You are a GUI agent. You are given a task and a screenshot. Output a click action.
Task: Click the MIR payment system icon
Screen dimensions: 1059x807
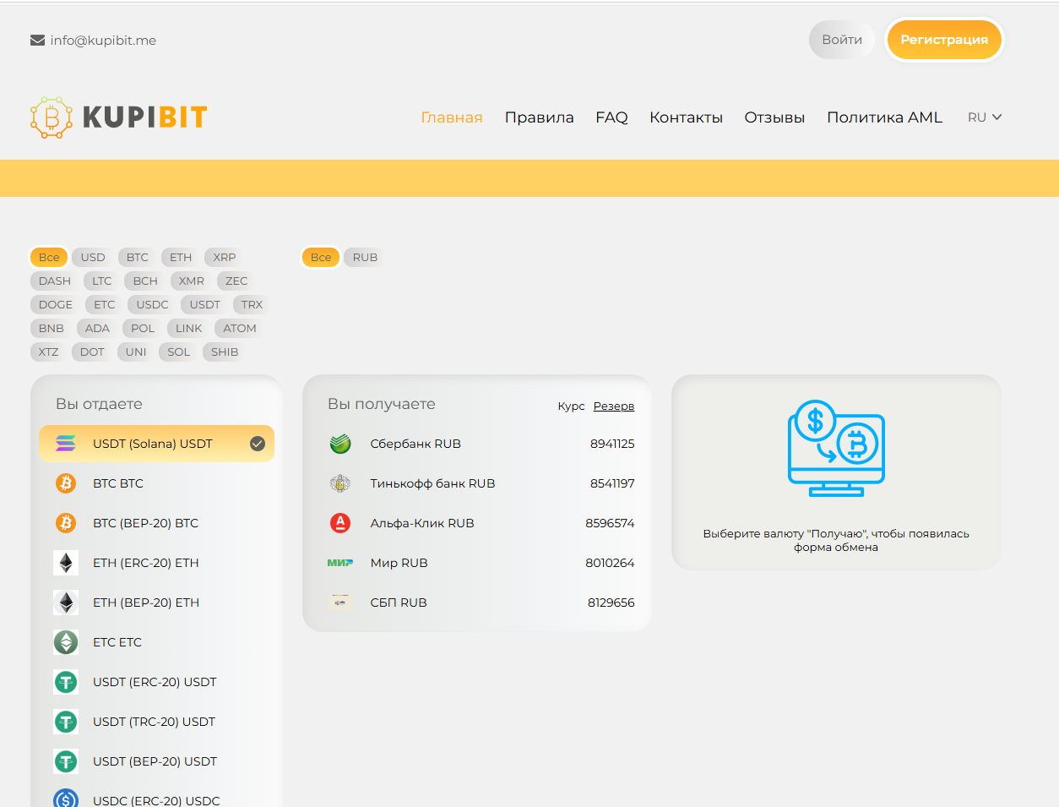tap(340, 563)
